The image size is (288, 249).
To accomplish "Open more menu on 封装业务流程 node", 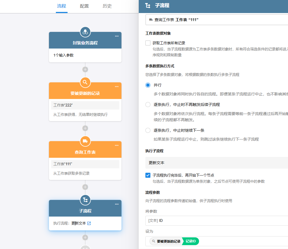I will (117, 36).
